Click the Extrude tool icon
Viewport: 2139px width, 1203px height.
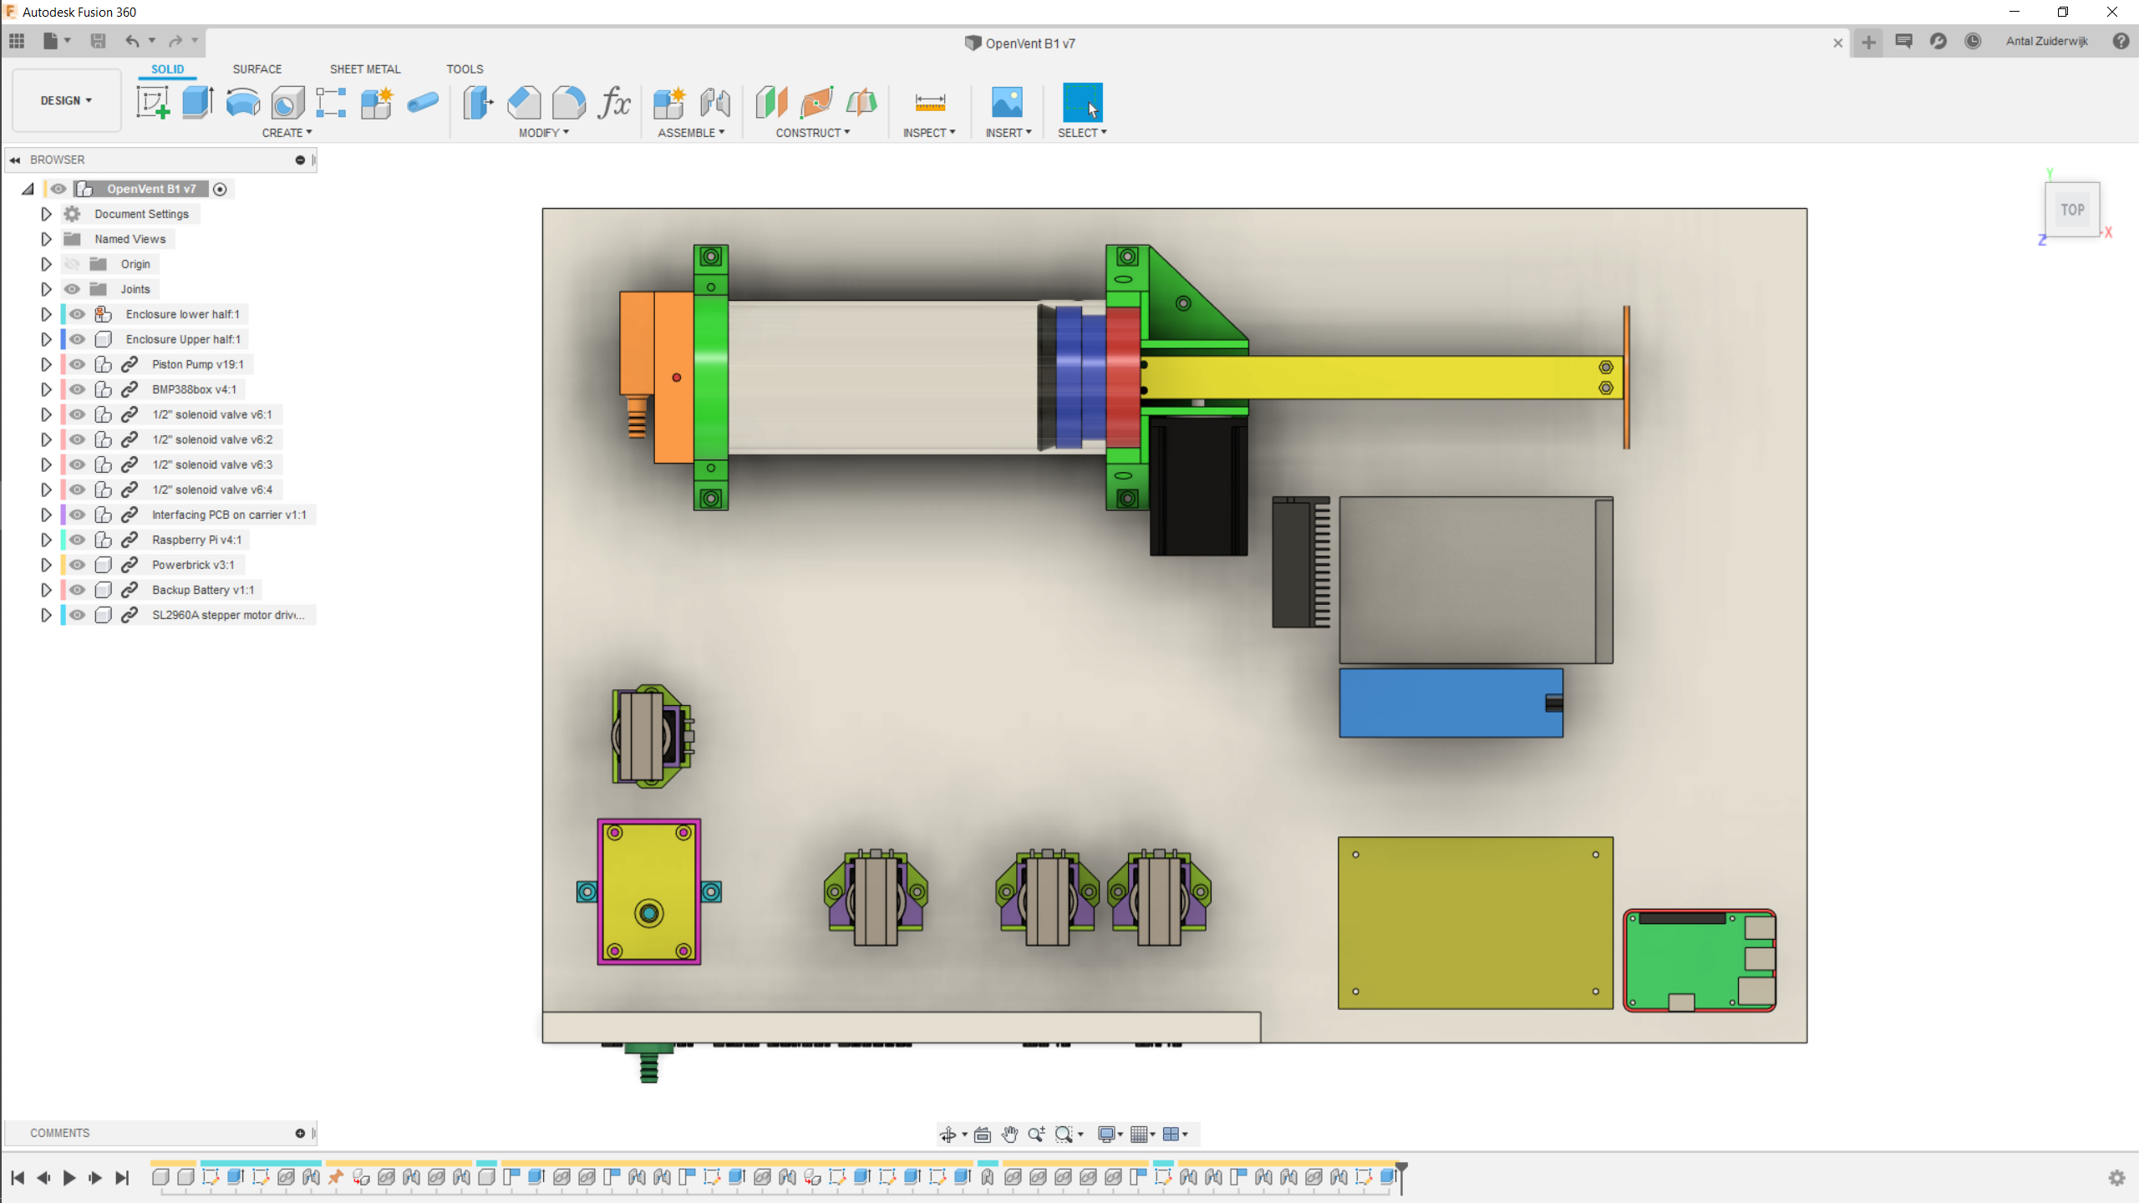point(198,103)
